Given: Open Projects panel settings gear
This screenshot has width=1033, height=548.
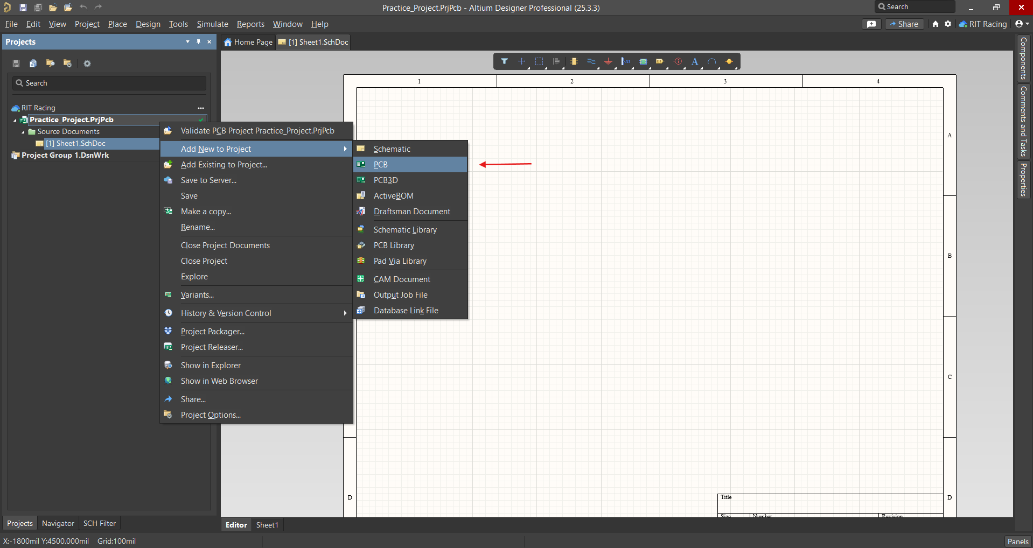Looking at the screenshot, I should (87, 64).
